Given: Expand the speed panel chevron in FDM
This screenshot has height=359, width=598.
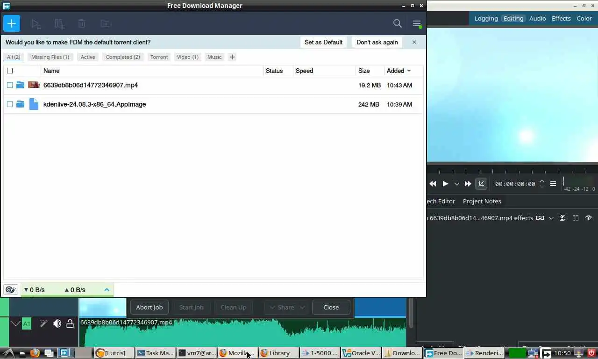Looking at the screenshot, I should pos(107,290).
